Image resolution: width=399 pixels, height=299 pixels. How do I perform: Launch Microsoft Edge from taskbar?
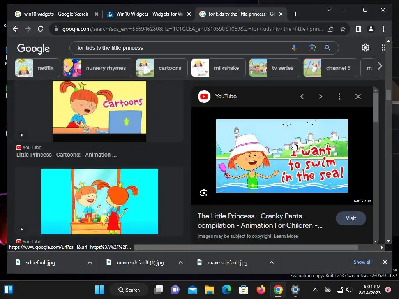[226, 290]
